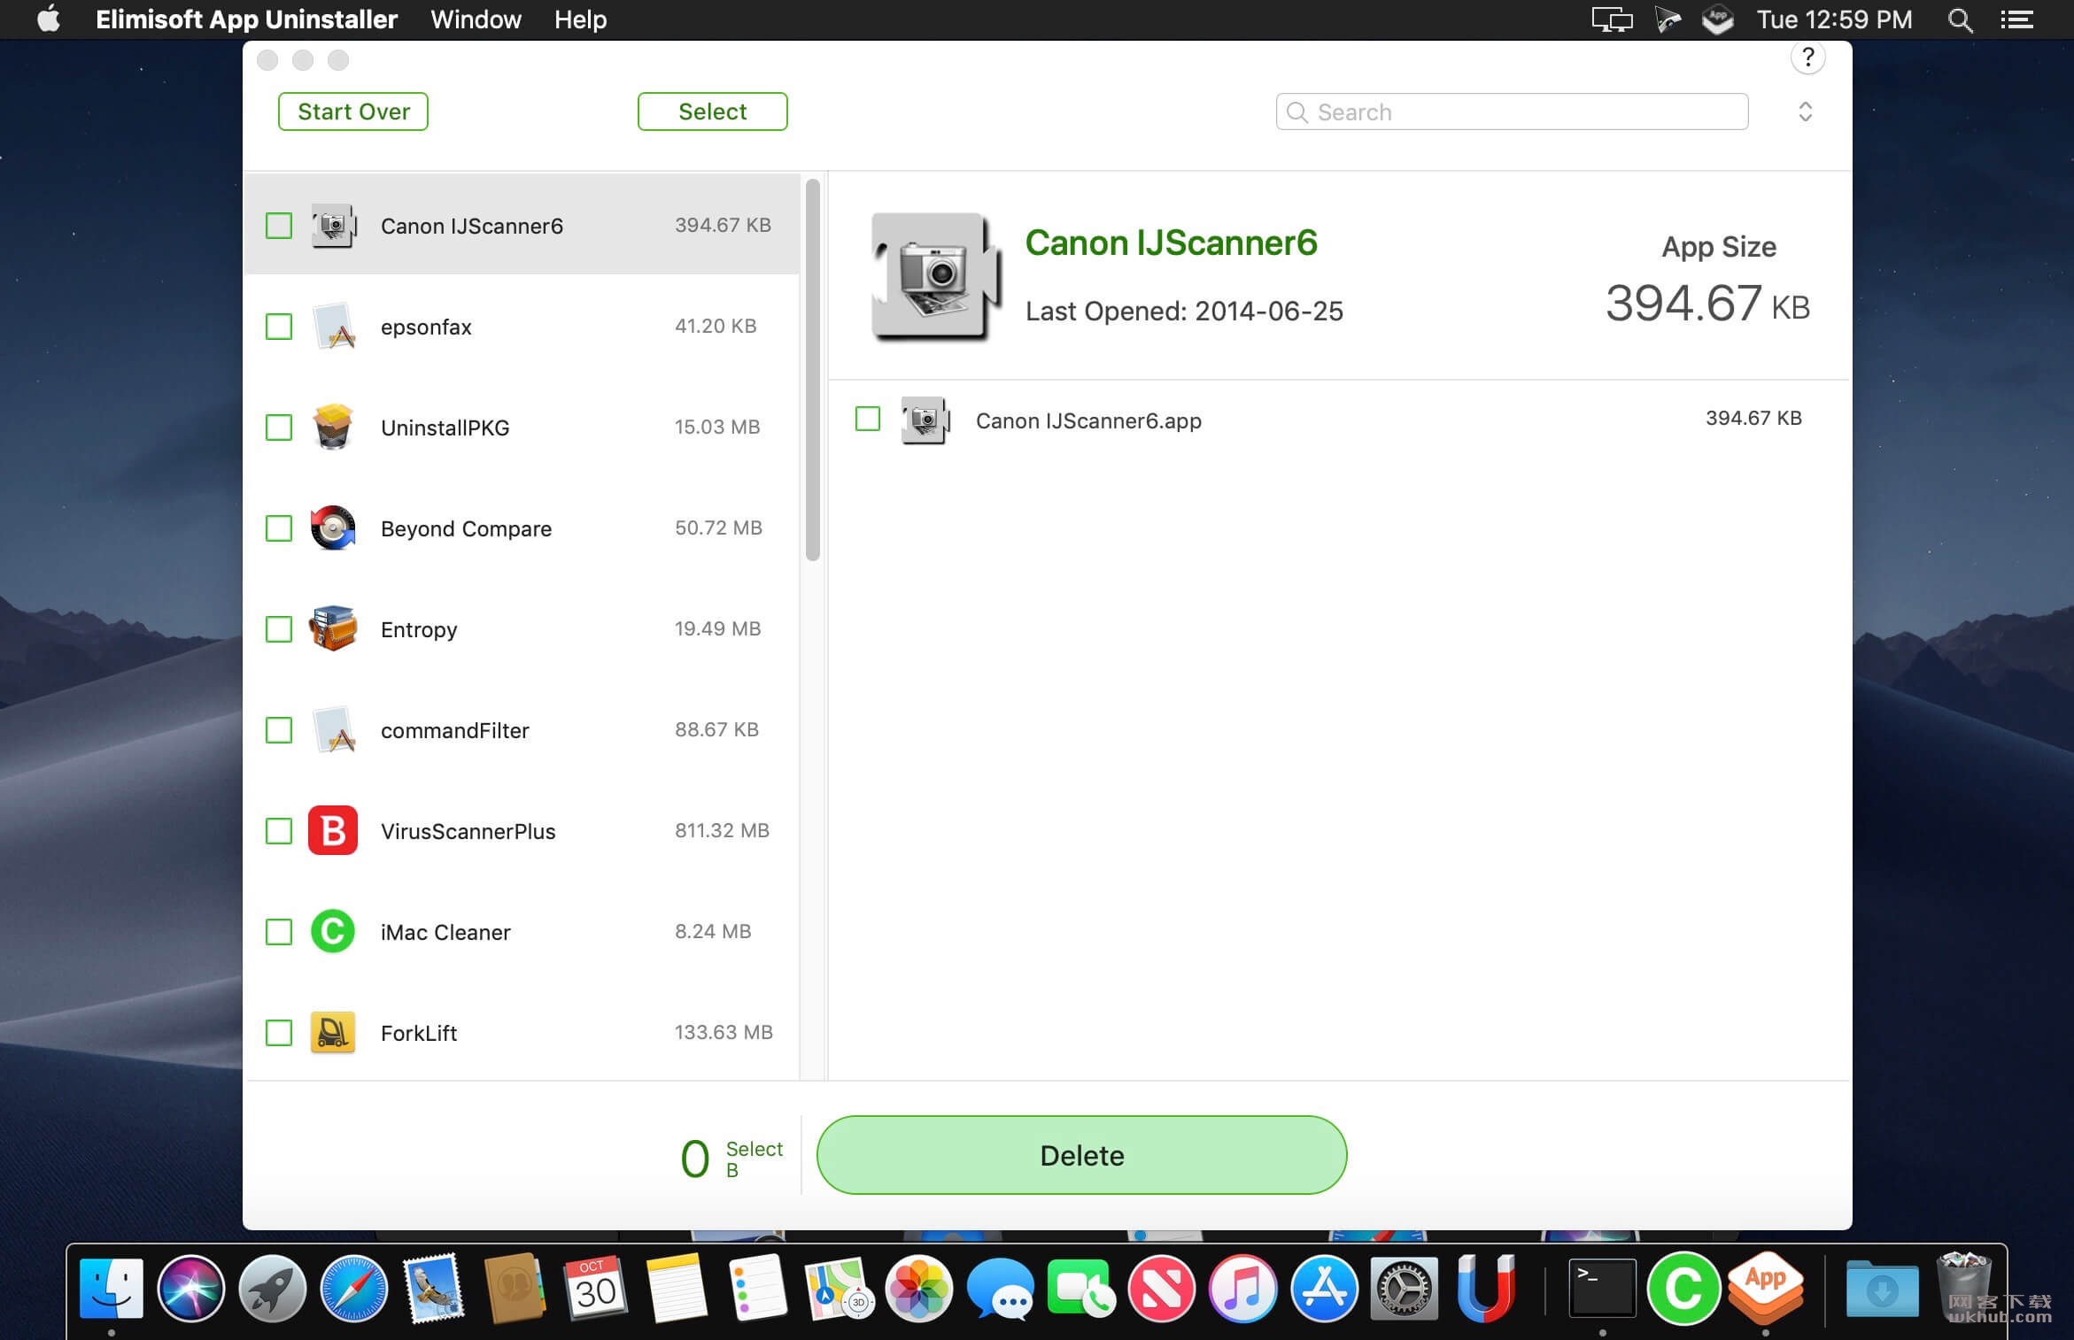Click the epsonfax app icon
The height and width of the screenshot is (1340, 2074).
[x=333, y=327]
